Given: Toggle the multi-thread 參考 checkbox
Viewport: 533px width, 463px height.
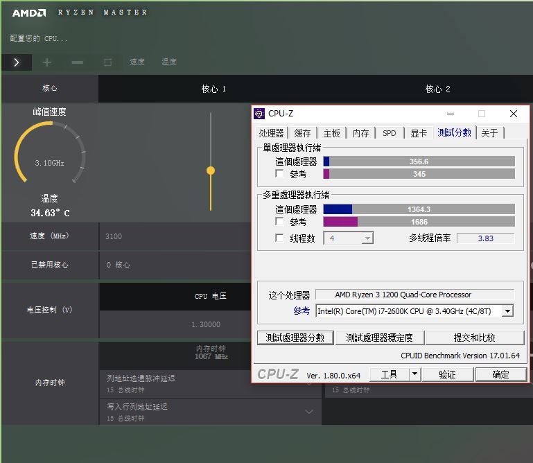Looking at the screenshot, I should pyautogui.click(x=279, y=222).
